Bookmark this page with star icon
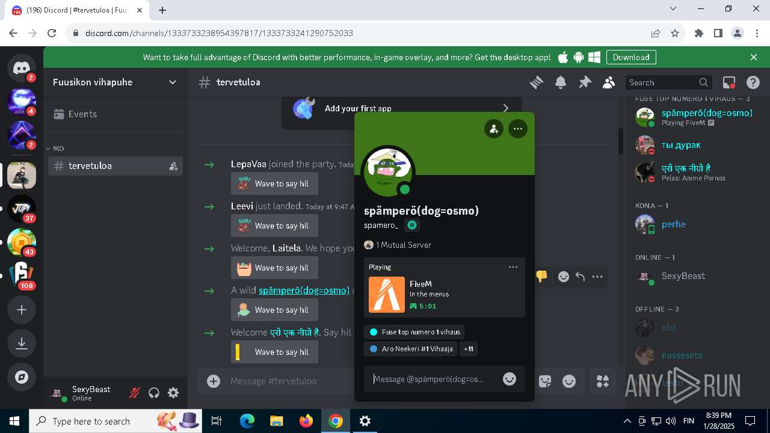 click(675, 33)
